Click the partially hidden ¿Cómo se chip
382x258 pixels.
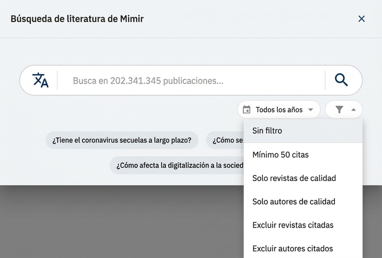pyautogui.click(x=225, y=140)
